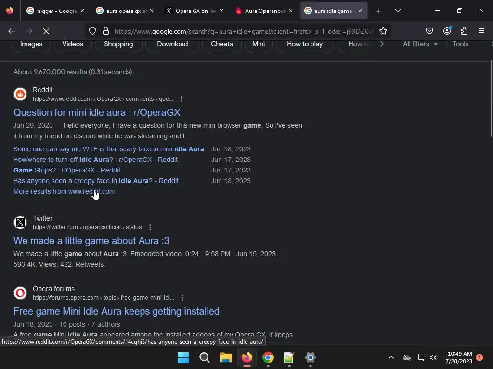The width and height of the screenshot is (493, 369).
Task: Show hidden system tray icons
Action: point(391,357)
